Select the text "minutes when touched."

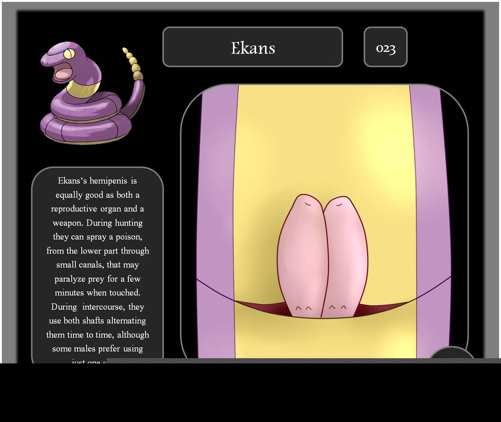click(x=97, y=293)
